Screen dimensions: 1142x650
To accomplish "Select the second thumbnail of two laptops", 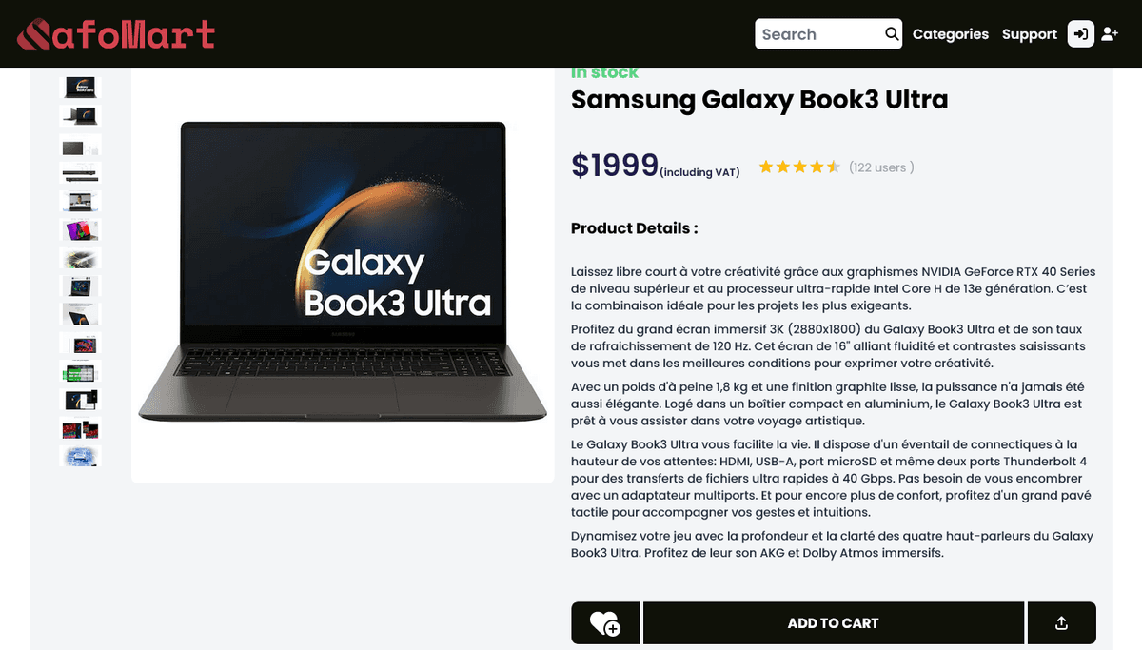I will (x=80, y=116).
